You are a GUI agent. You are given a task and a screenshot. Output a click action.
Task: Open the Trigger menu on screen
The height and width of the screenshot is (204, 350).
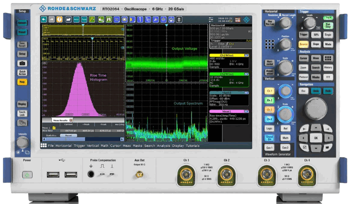pyautogui.click(x=79, y=146)
